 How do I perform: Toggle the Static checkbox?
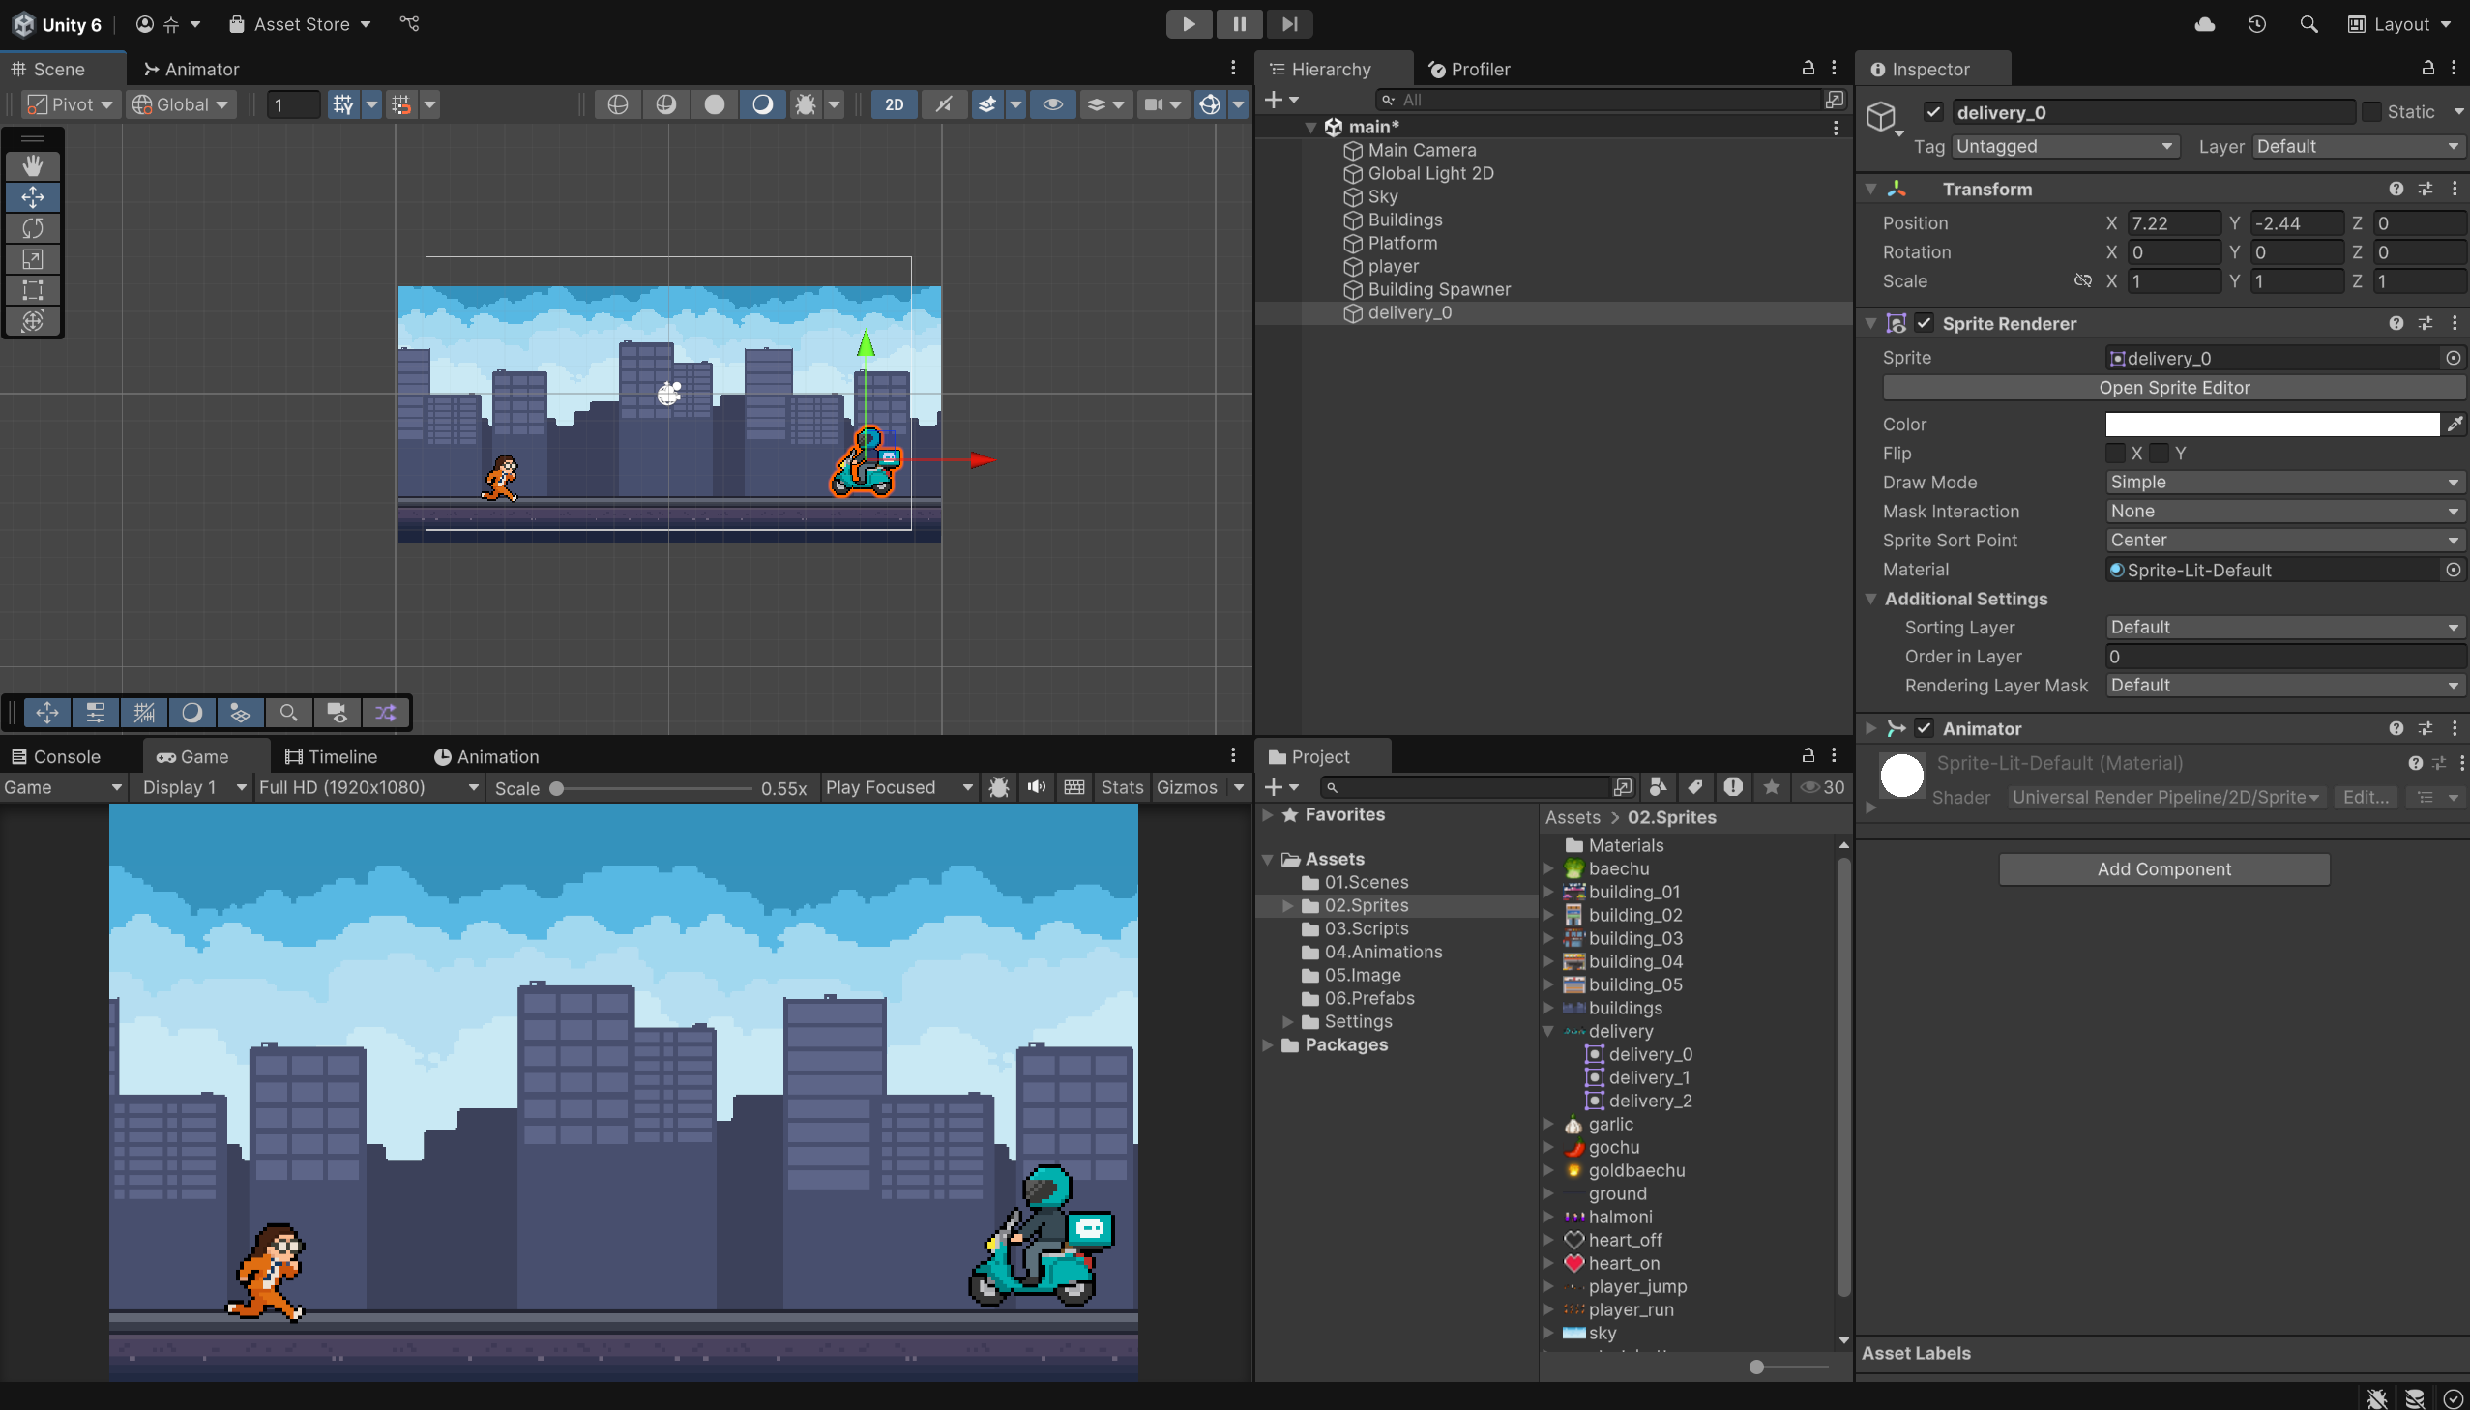(x=2372, y=112)
